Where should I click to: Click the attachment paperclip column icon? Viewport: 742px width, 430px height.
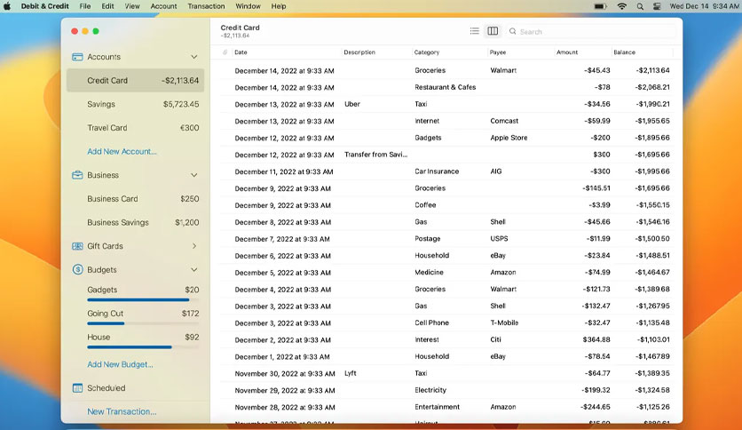click(225, 52)
